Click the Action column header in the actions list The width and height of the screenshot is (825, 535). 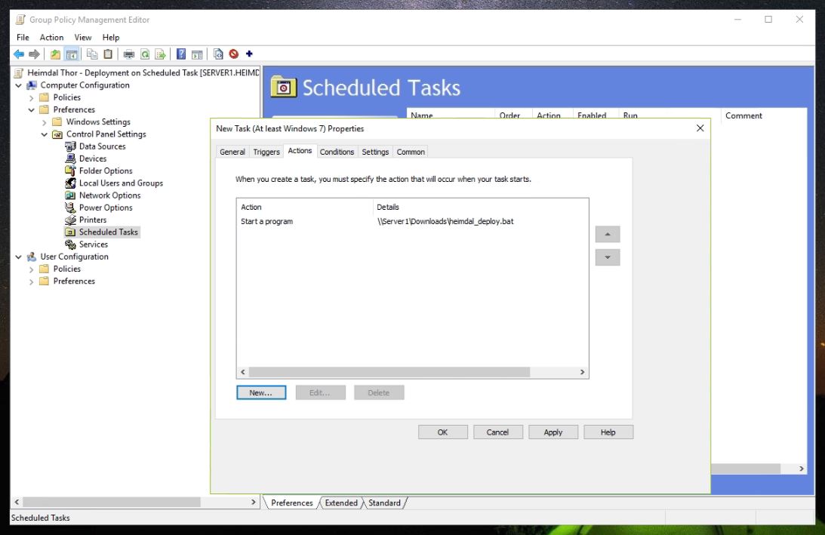[x=305, y=207]
